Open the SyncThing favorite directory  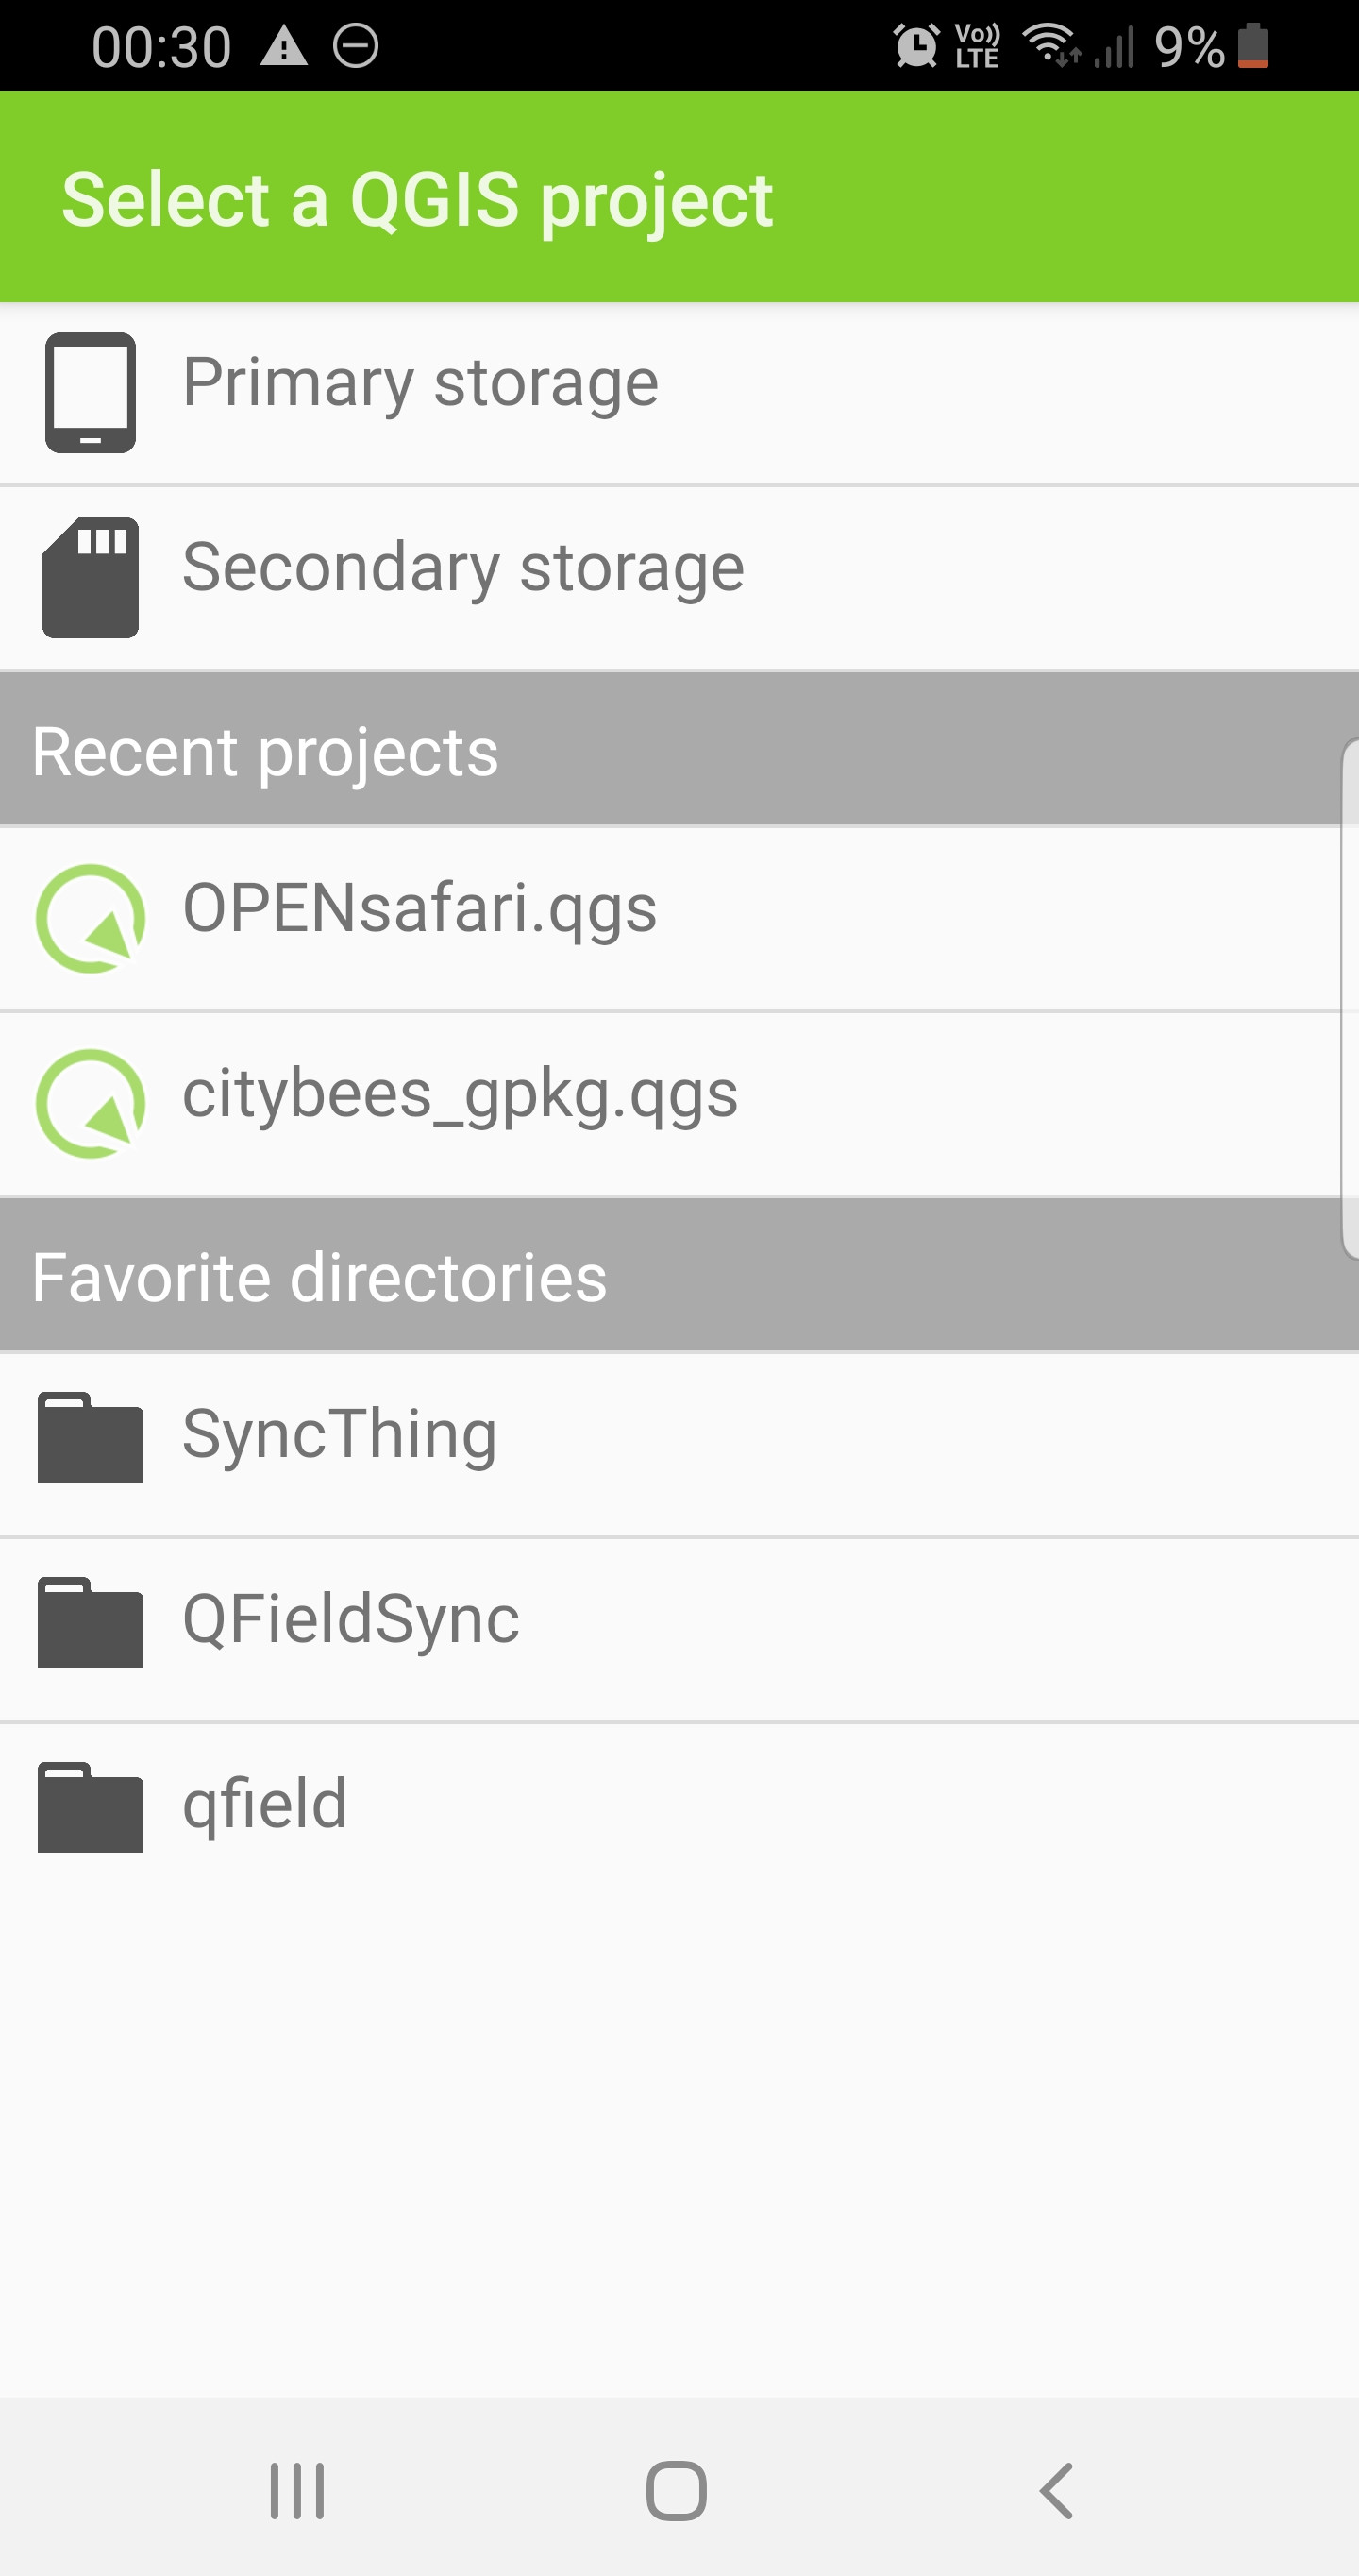(340, 1435)
